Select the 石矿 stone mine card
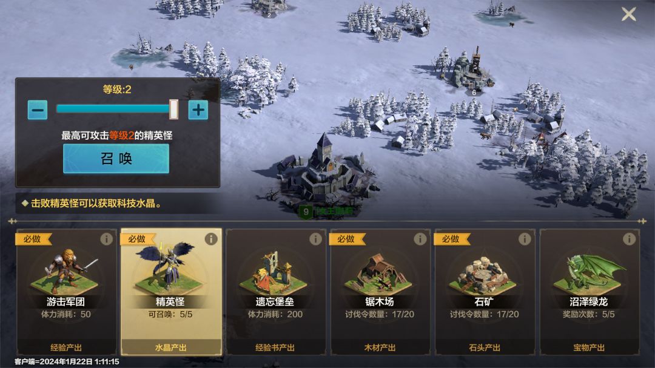The width and height of the screenshot is (655, 368). (485, 292)
